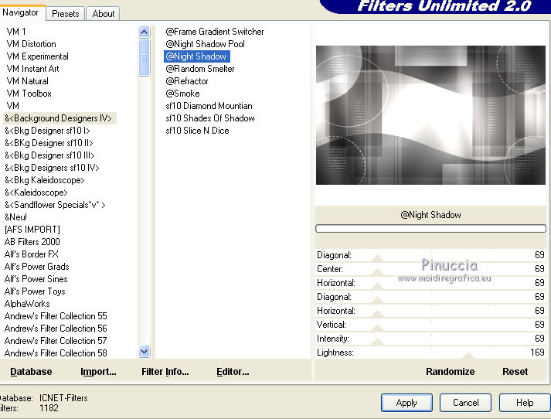Open the Import... dialog
Image resolution: width=551 pixels, height=419 pixels.
(x=98, y=372)
